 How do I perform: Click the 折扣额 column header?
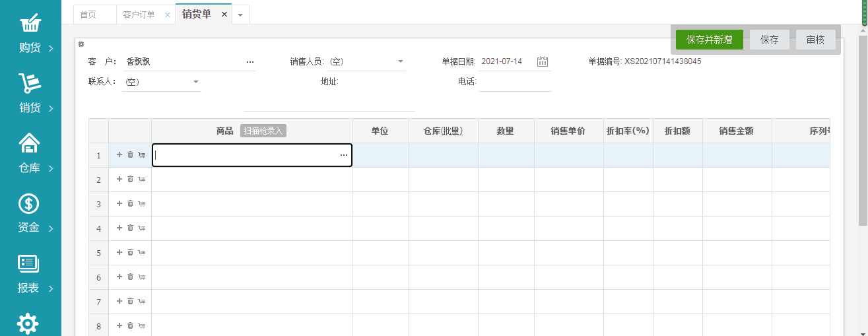click(678, 131)
